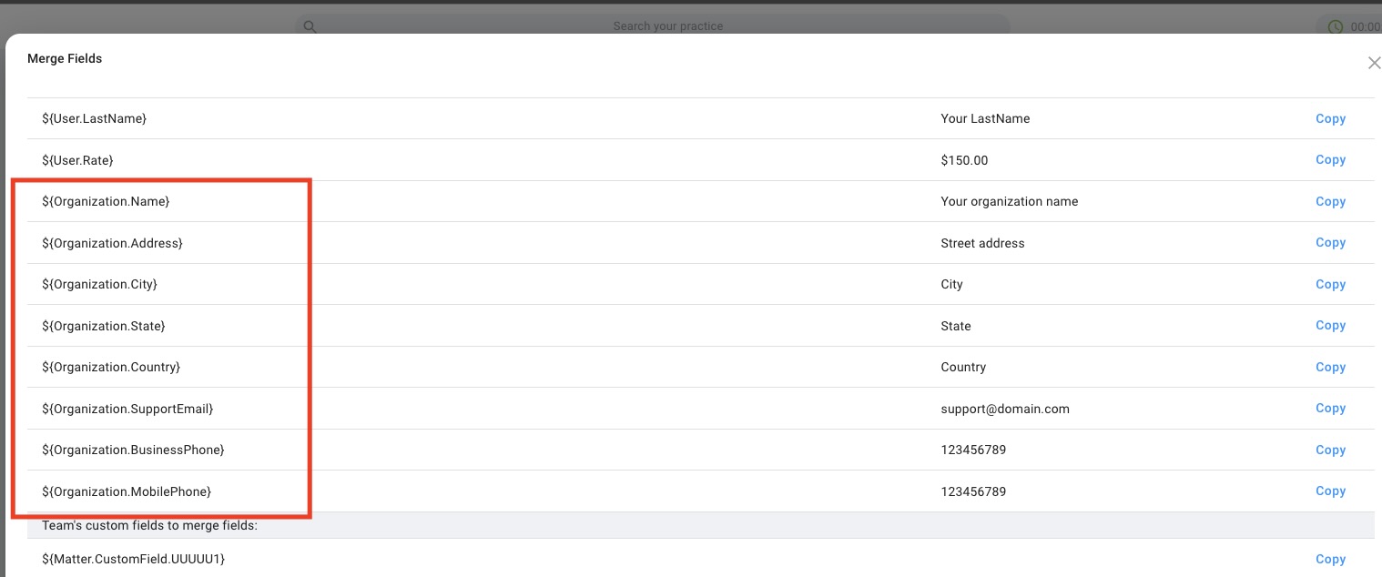
Task: Copy the Organization.MobilePhone merge field
Action: (1330, 491)
